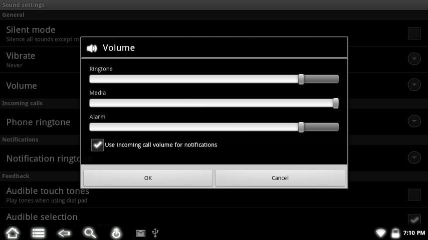Open the mail notification icon
The image size is (428, 240).
[140, 233]
